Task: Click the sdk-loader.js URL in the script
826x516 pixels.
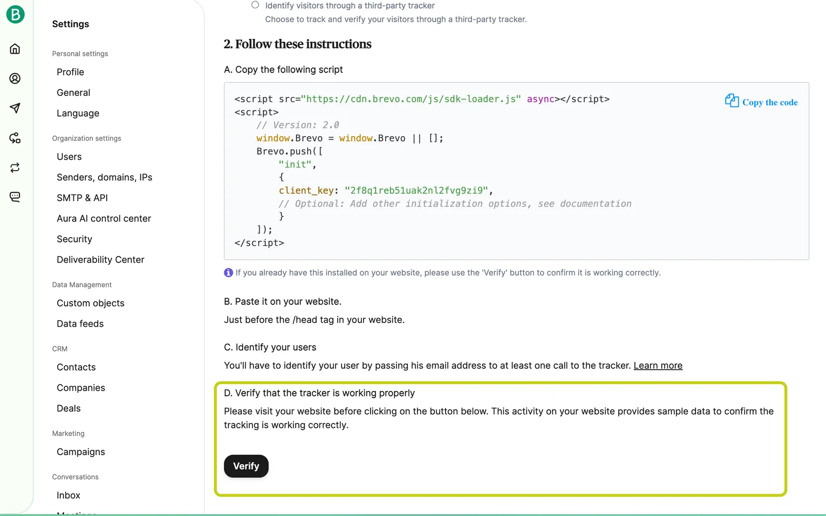Action: (411, 99)
